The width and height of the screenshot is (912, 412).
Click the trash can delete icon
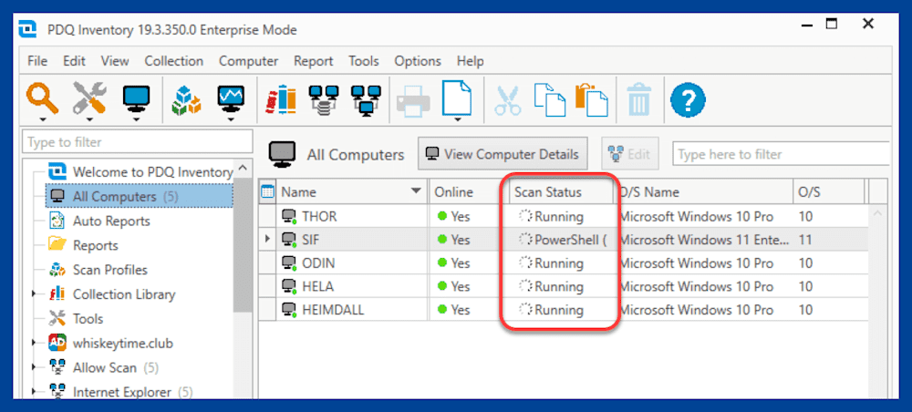[x=639, y=100]
